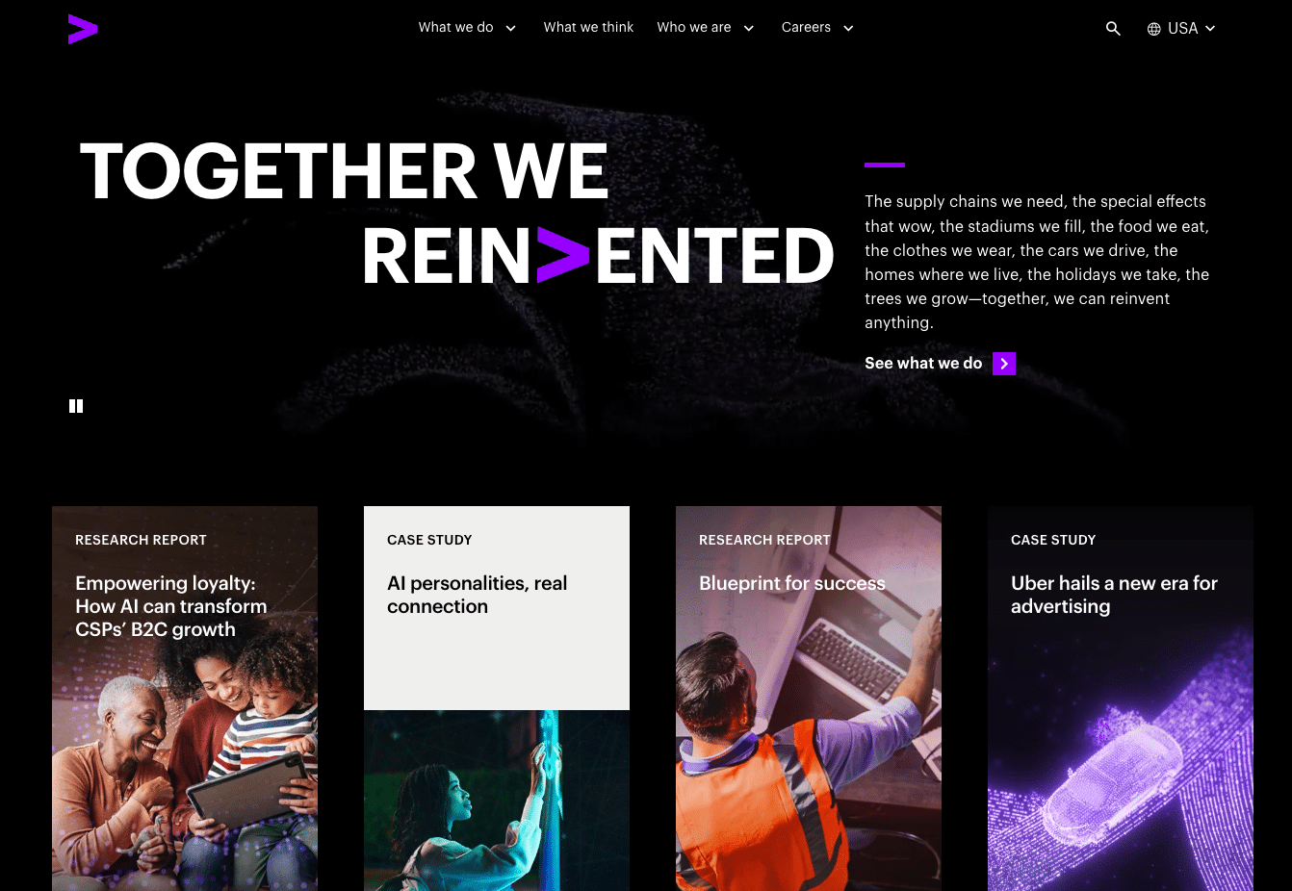Open the Blueprint for success report
Viewport: 1292px width, 891px height.
pos(791,583)
